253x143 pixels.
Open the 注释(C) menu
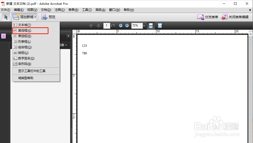tap(60, 10)
